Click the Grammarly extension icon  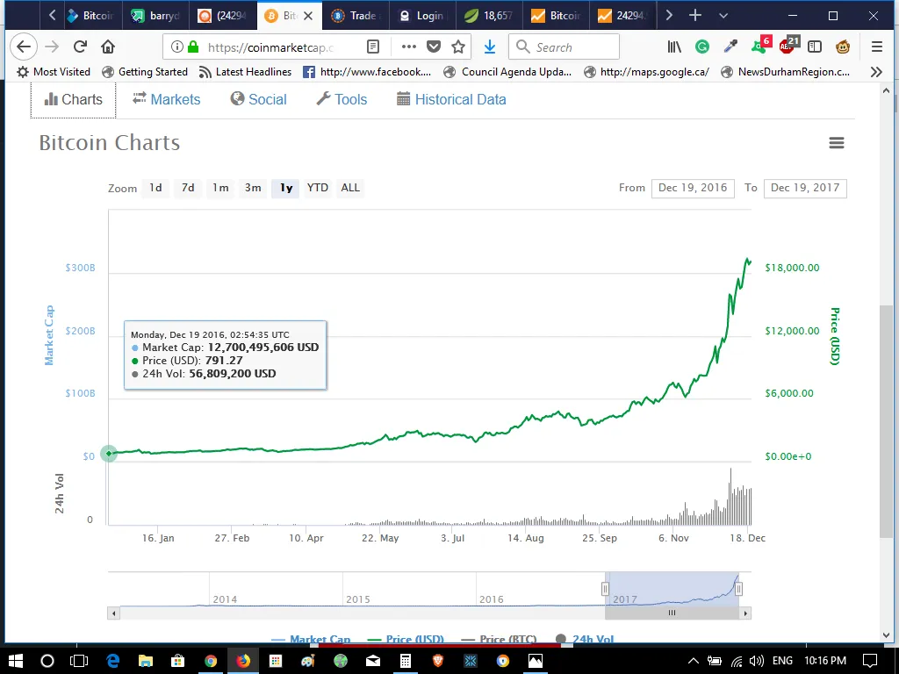701,47
